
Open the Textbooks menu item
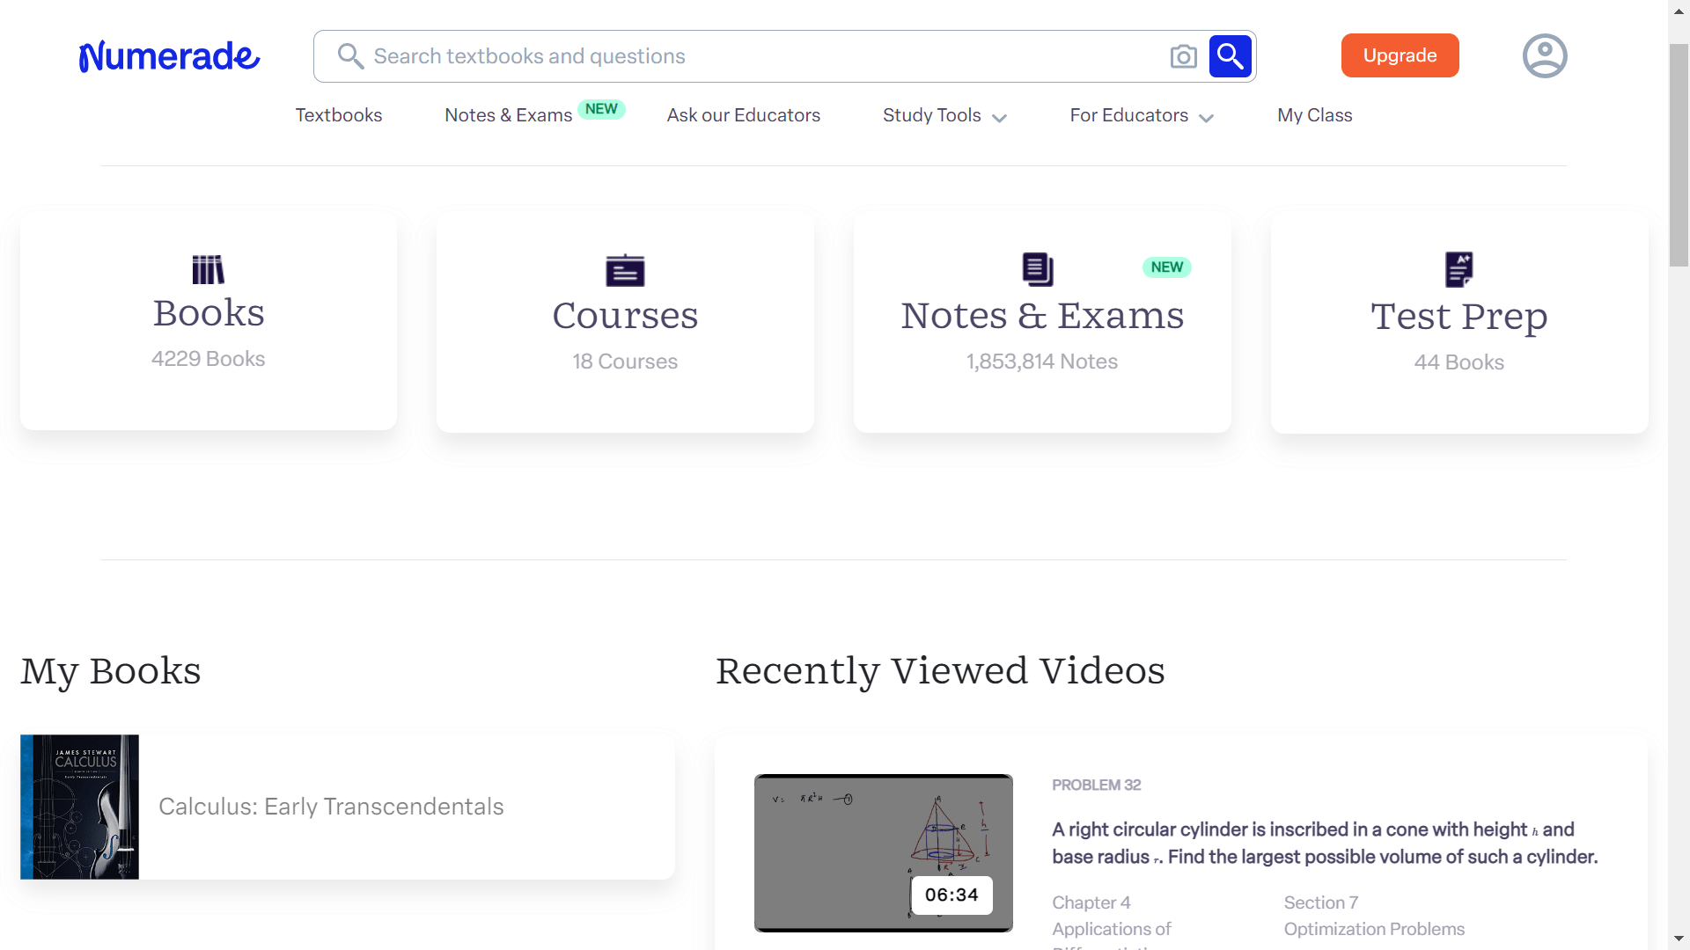pyautogui.click(x=339, y=115)
